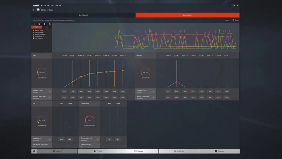Go to the Home icon in bottom bar
282x159 pixels.
[34, 151]
